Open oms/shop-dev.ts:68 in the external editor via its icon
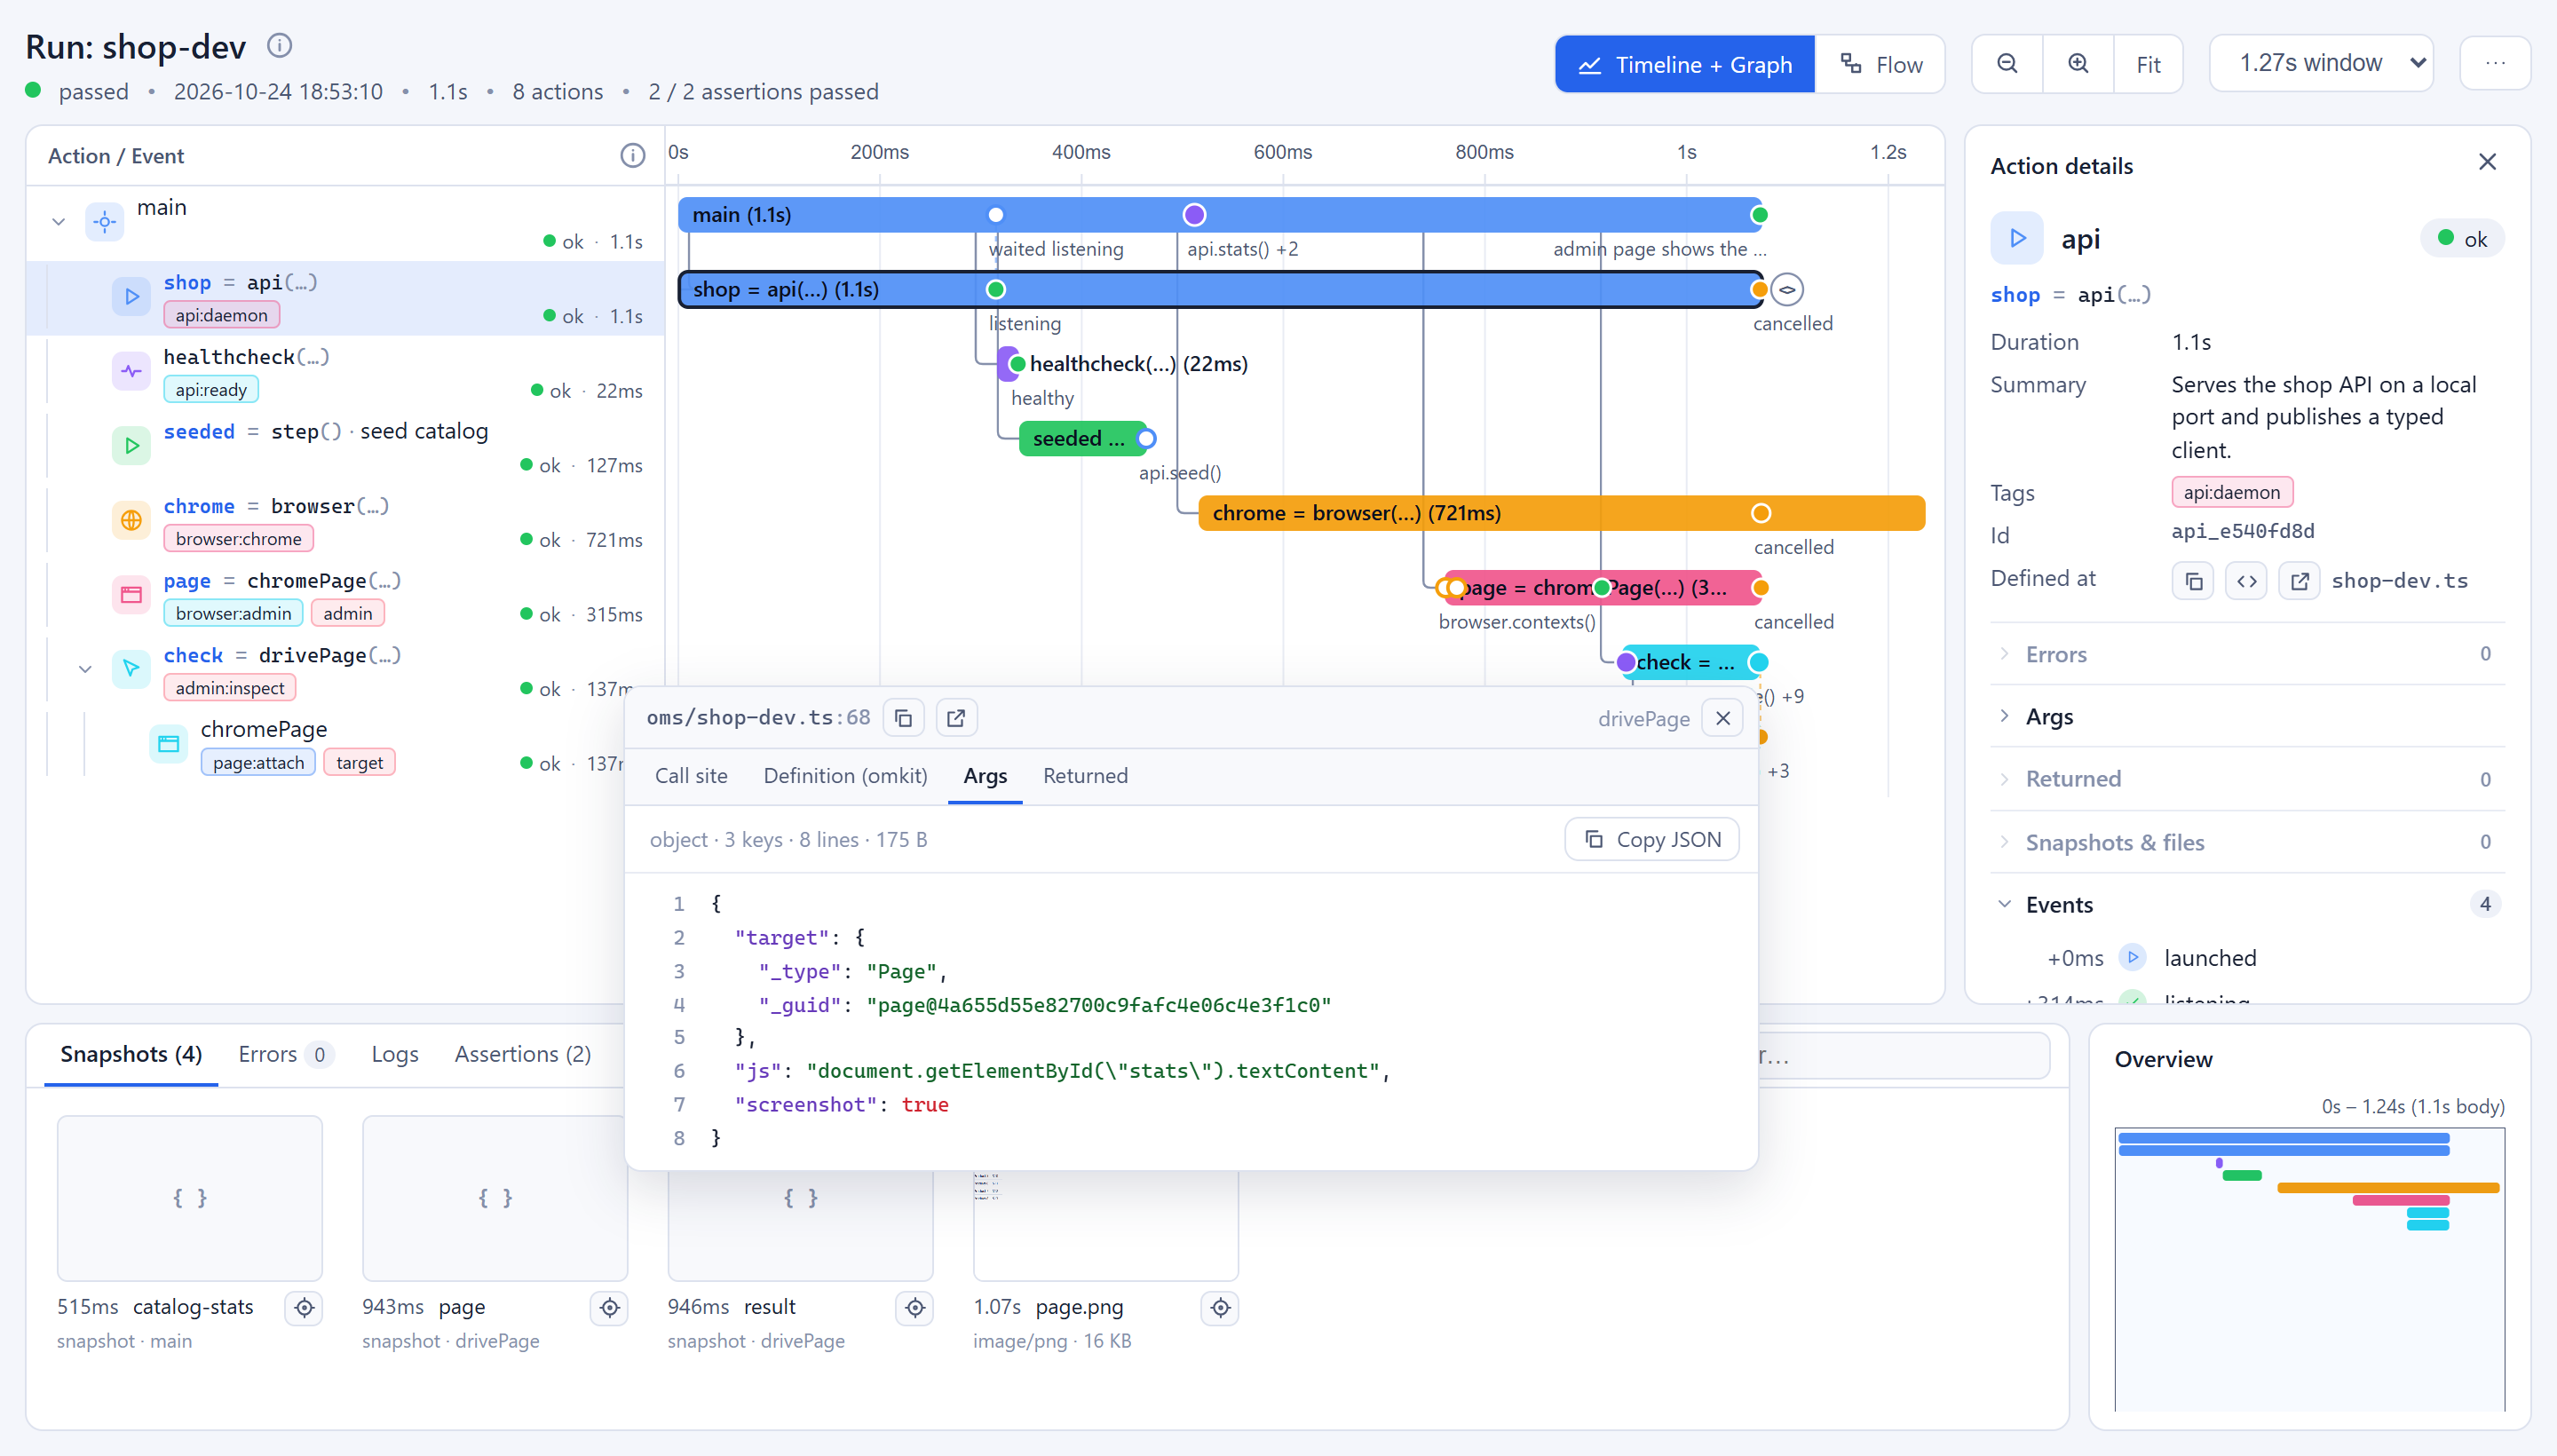Screen dimensions: 2557x1456 (956, 718)
